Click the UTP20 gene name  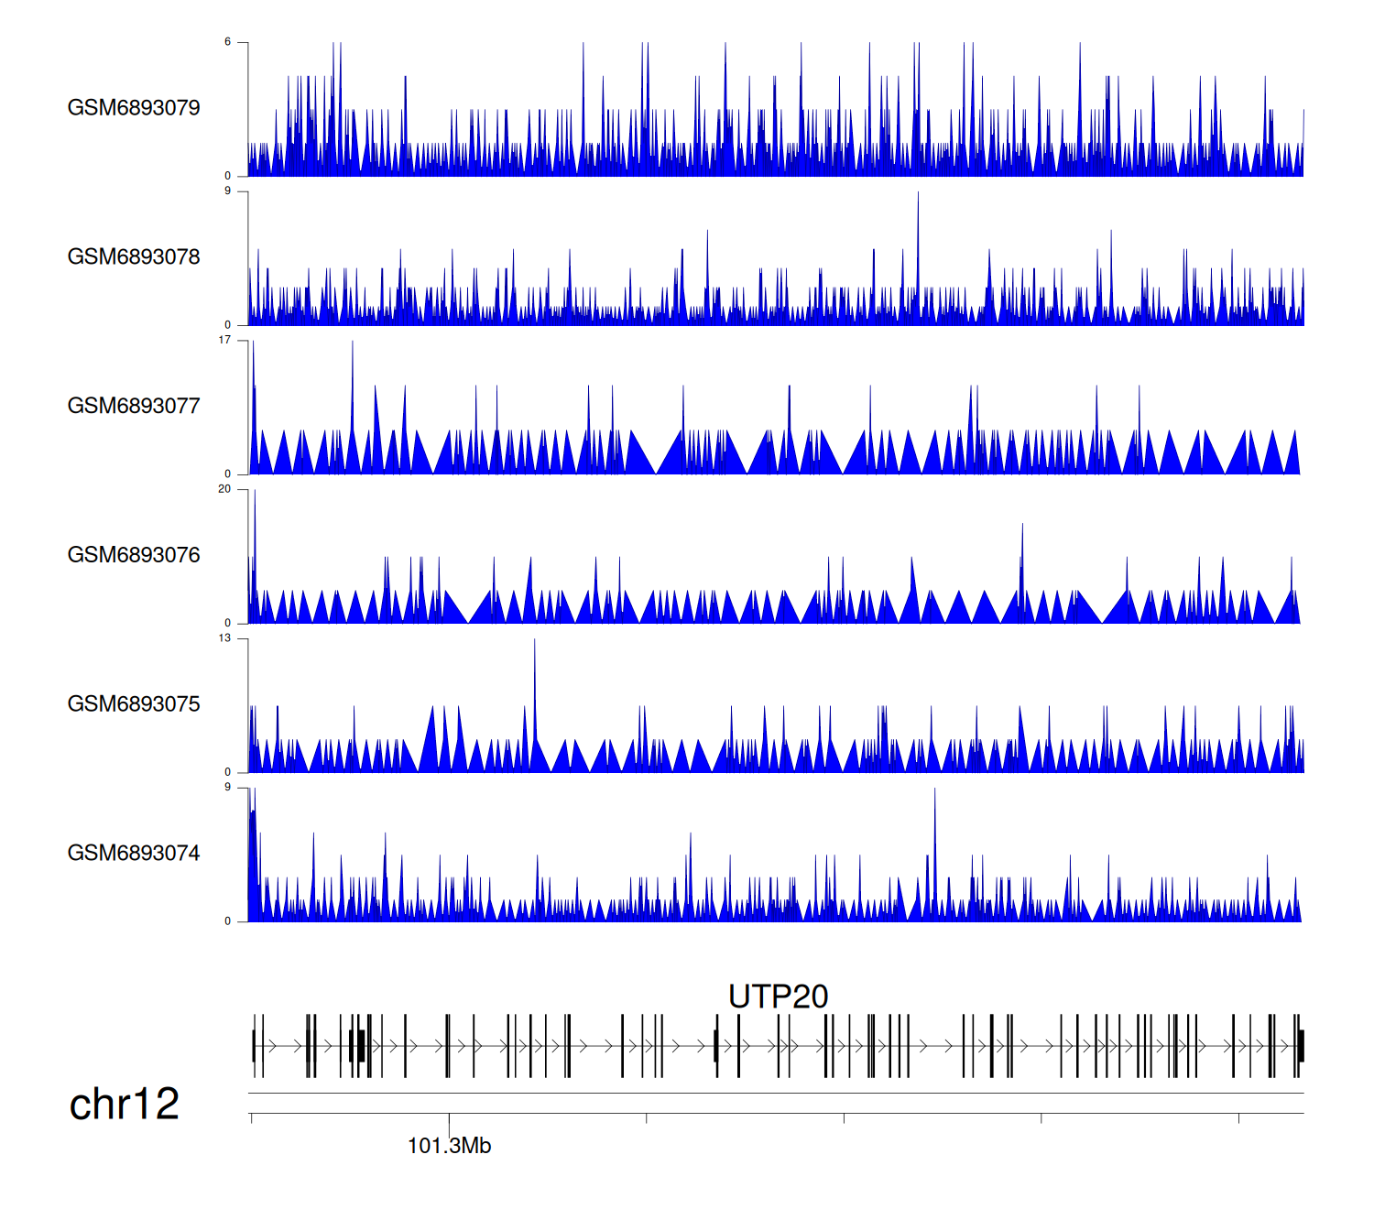(778, 997)
